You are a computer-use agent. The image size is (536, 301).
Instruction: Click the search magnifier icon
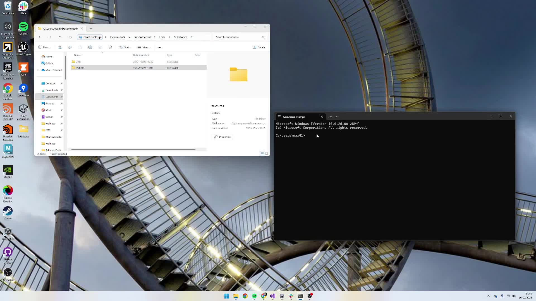coord(263,37)
